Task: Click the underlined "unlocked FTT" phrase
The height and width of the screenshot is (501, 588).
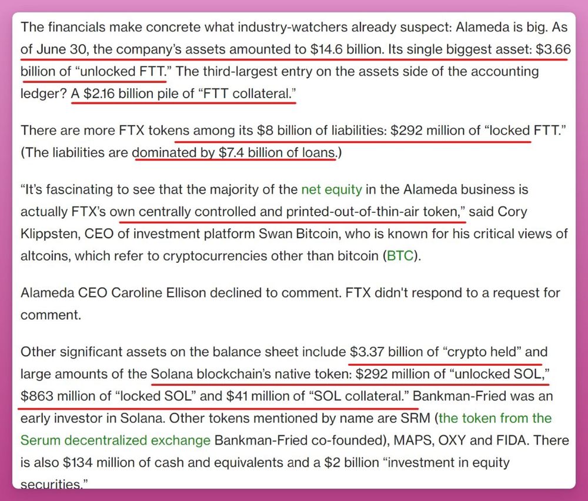Action: (122, 72)
